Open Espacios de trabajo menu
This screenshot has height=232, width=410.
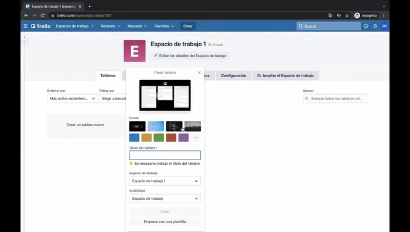coord(75,26)
